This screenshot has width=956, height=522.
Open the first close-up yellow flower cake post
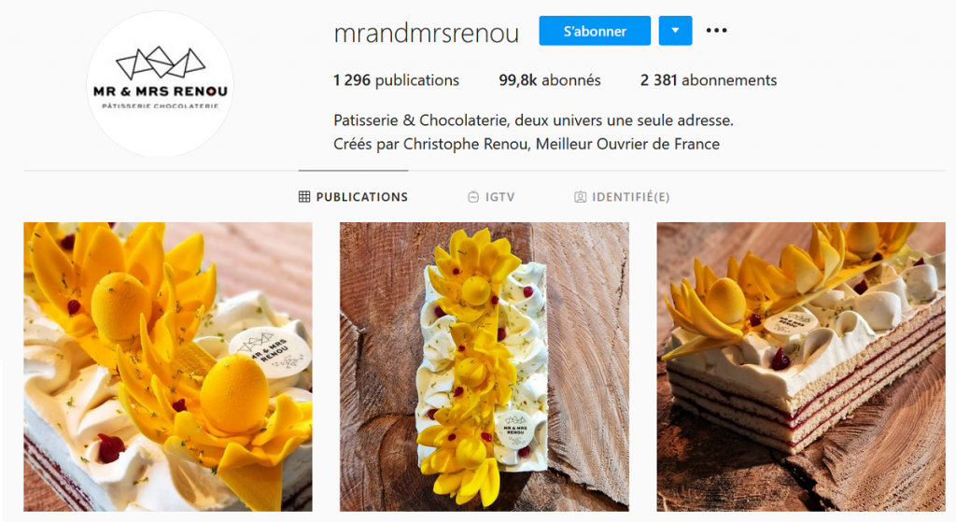coord(168,366)
